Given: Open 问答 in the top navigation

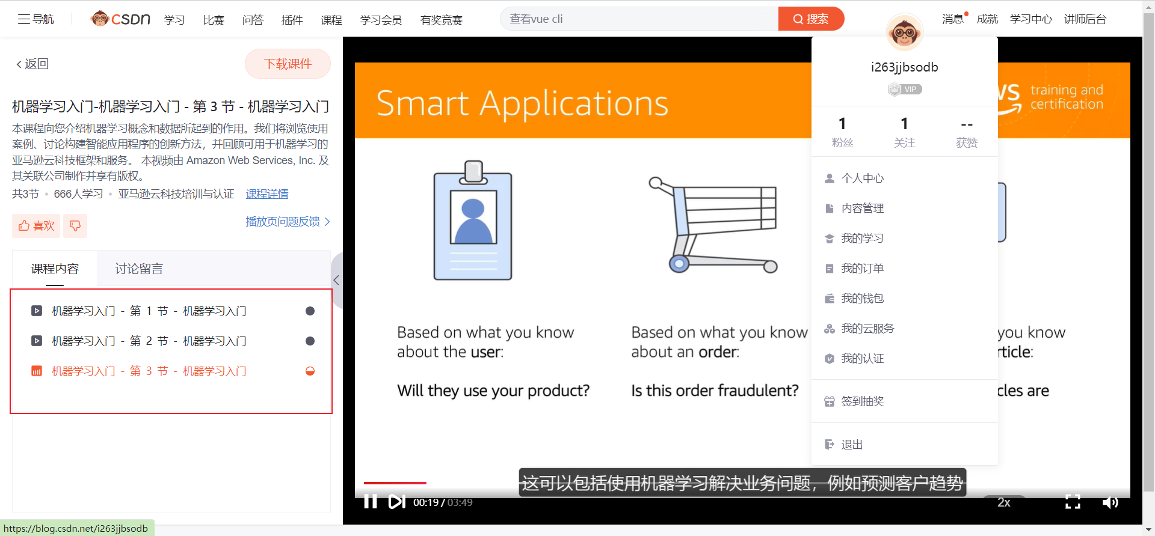Looking at the screenshot, I should coord(253,20).
